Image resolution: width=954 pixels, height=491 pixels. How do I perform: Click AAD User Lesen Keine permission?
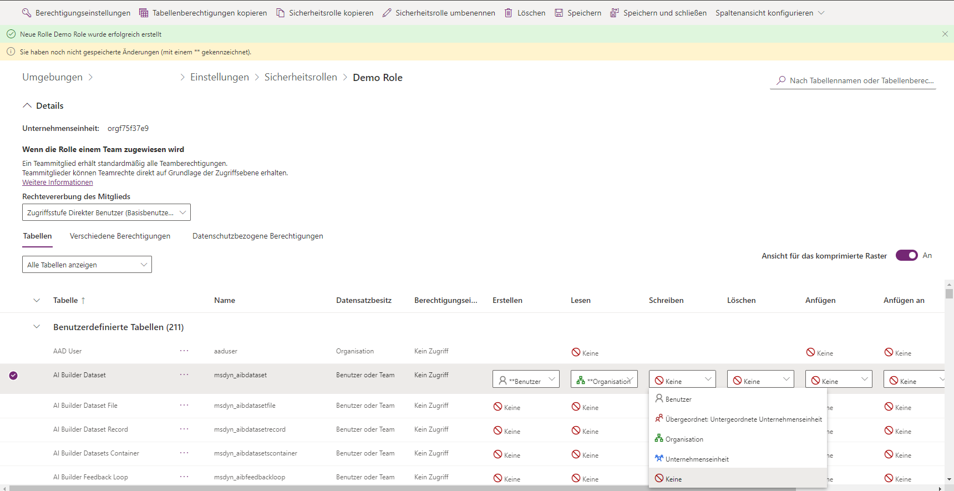tap(585, 353)
